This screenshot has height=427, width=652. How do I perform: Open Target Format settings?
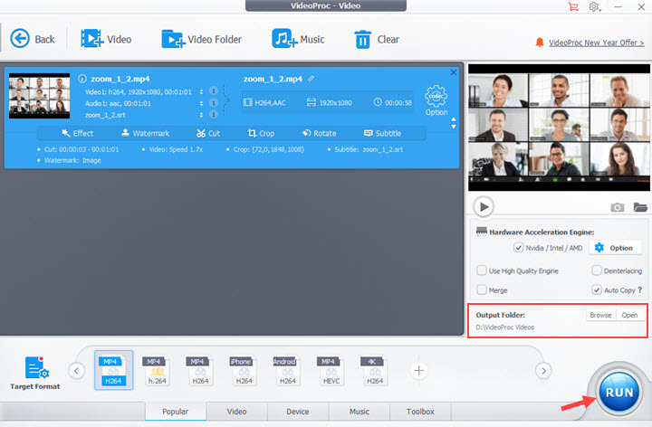click(x=35, y=373)
